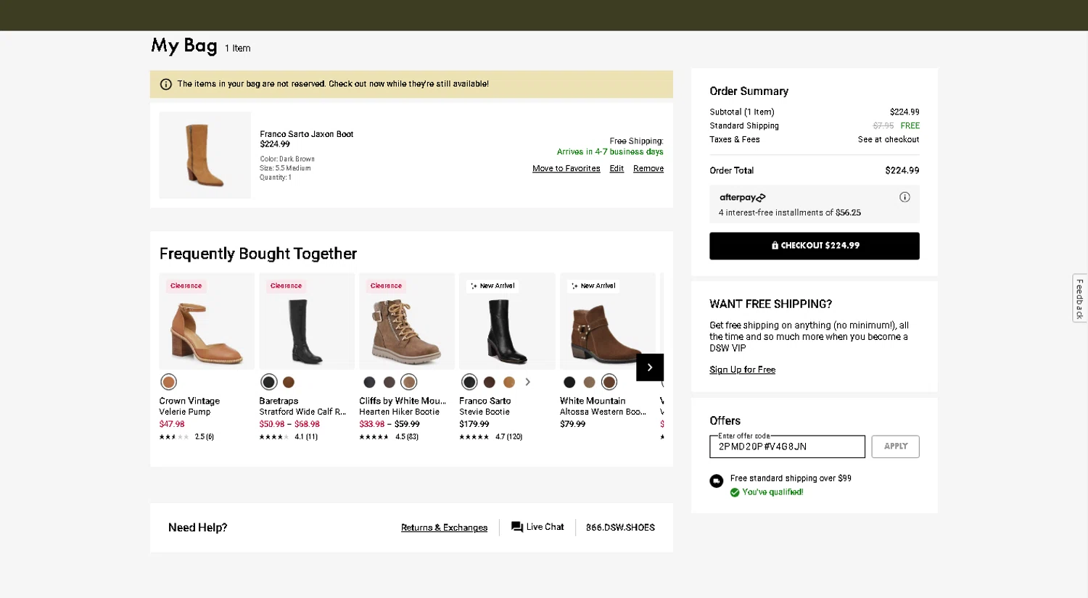Remove the Jaxon Boot from bag
Screen dimensions: 1088x598
648,168
